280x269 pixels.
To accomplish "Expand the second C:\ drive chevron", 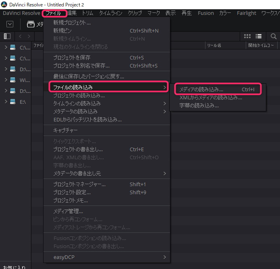I will coord(6,58).
